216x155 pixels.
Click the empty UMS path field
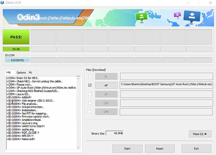pos(166,112)
